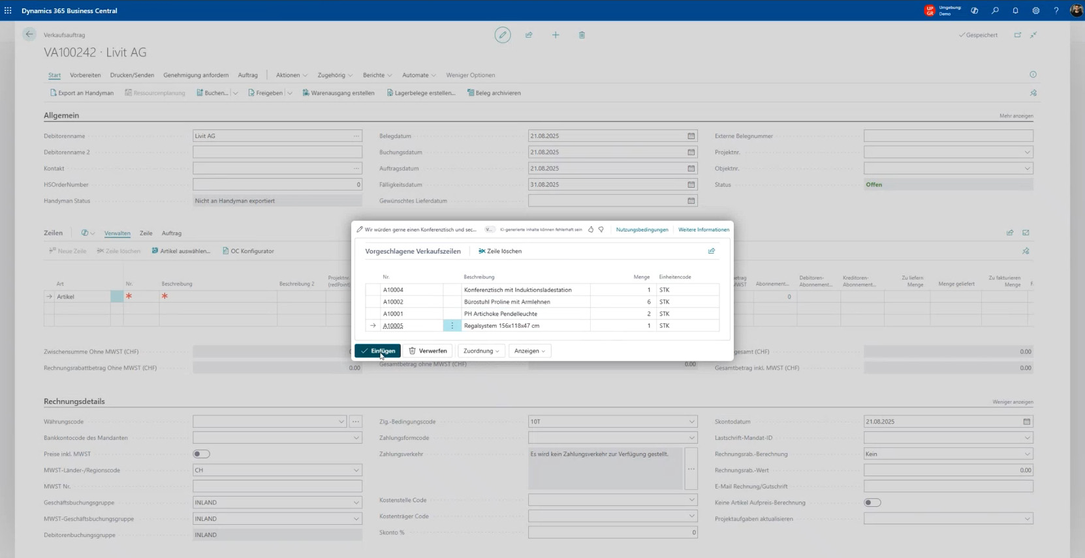
Task: Click the trash delete icon in header
Action: tap(582, 35)
